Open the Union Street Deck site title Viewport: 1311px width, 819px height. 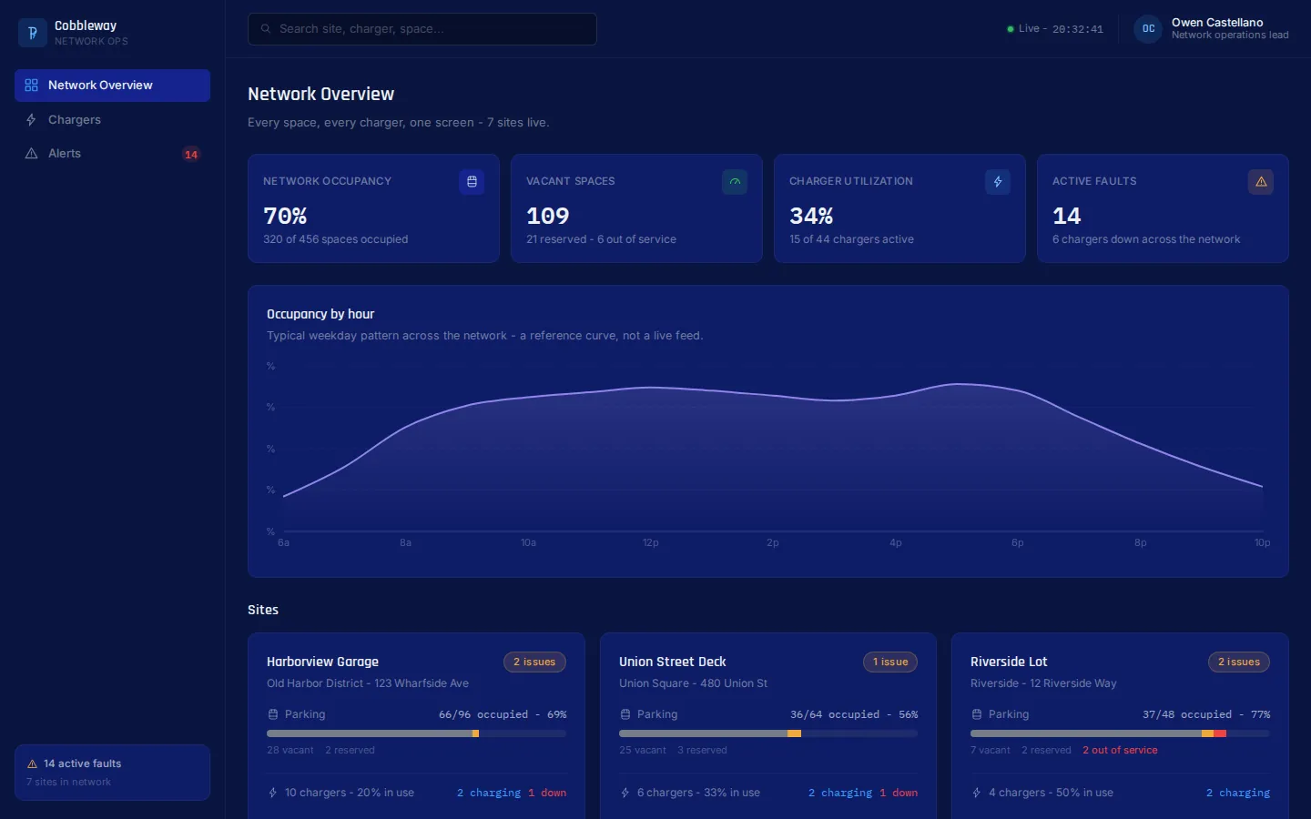tap(673, 662)
